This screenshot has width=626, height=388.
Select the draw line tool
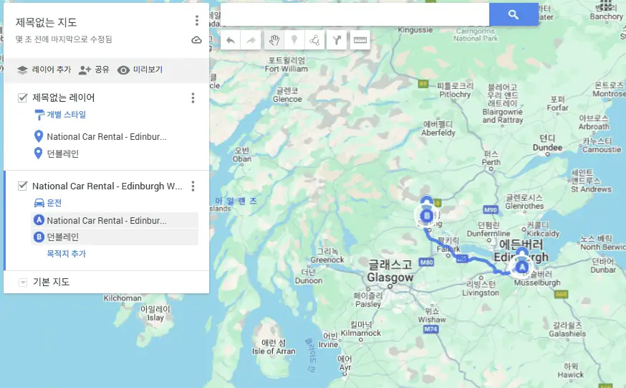(x=314, y=40)
